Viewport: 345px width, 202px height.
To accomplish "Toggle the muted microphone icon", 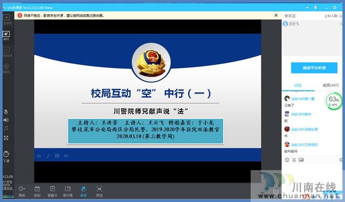I will pyautogui.click(x=6, y=112).
